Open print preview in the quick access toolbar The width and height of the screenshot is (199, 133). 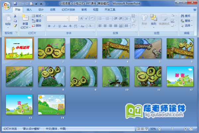[32, 4]
